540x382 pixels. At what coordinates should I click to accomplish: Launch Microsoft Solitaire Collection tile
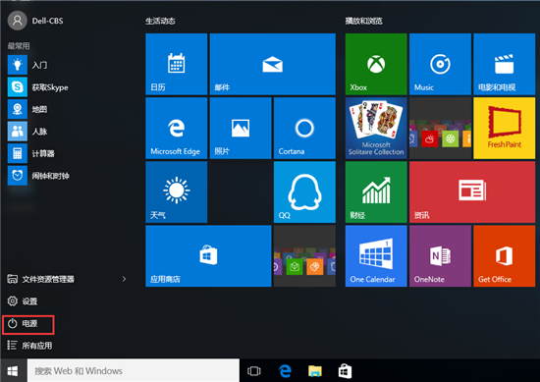click(x=376, y=128)
